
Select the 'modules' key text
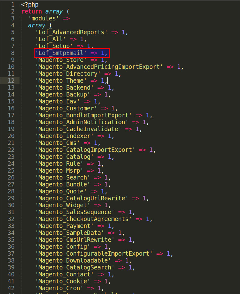point(44,19)
